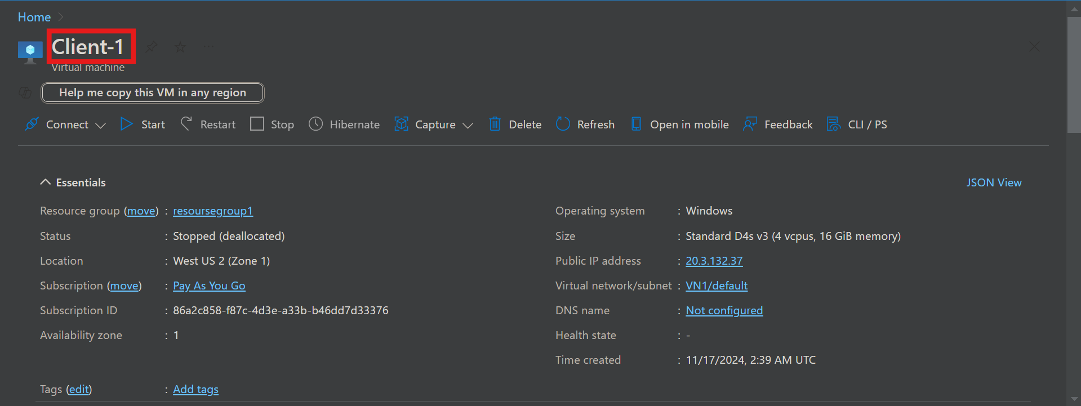Click the Windows operating system value

(x=709, y=211)
